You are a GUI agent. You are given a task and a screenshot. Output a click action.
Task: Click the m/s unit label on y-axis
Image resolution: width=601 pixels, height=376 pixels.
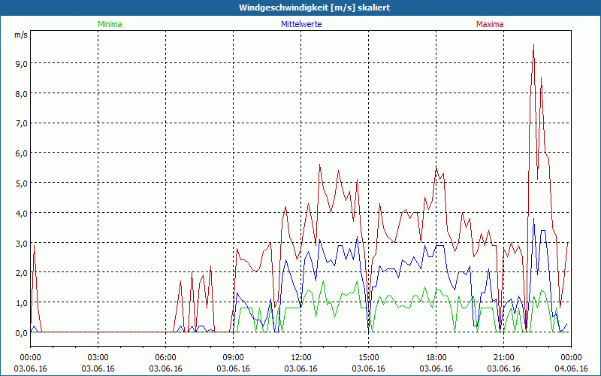pyautogui.click(x=21, y=35)
